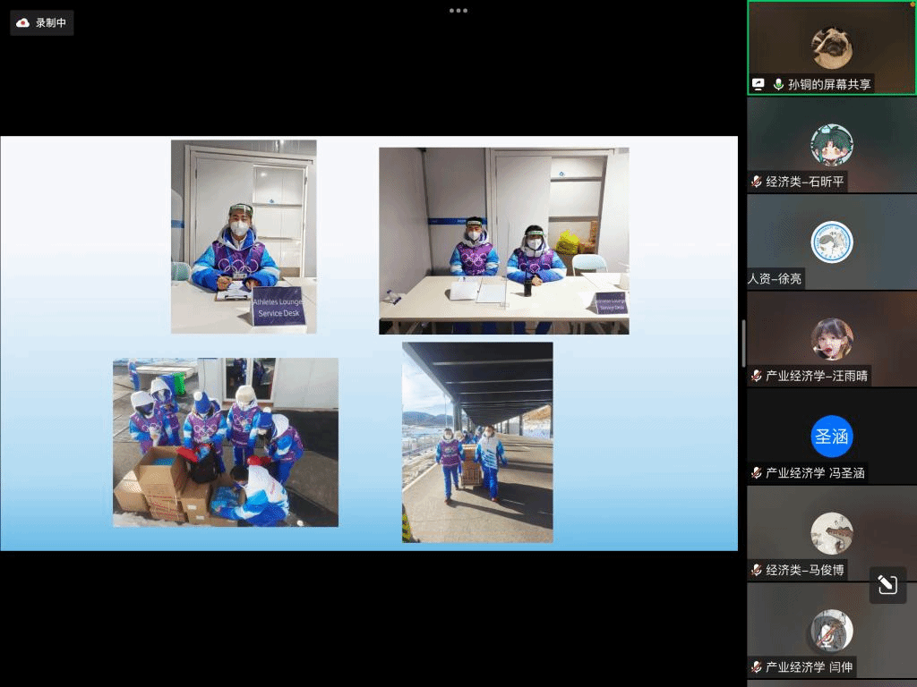917x687 pixels.
Task: Select 孙铜's pug avatar video tile
Action: [x=831, y=47]
